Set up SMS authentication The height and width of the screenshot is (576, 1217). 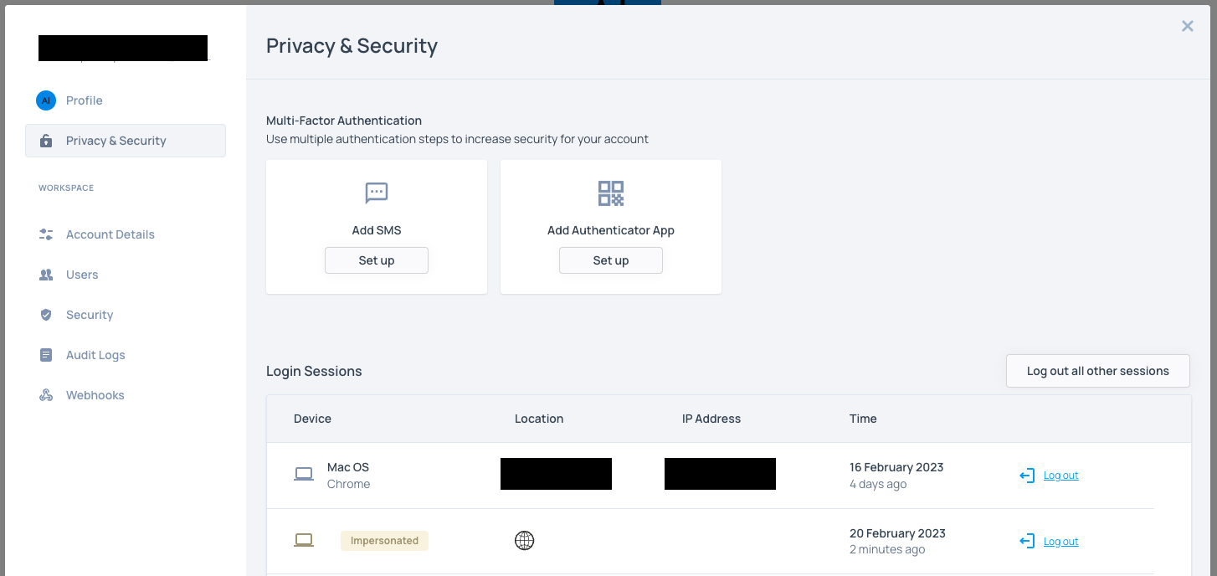377,260
